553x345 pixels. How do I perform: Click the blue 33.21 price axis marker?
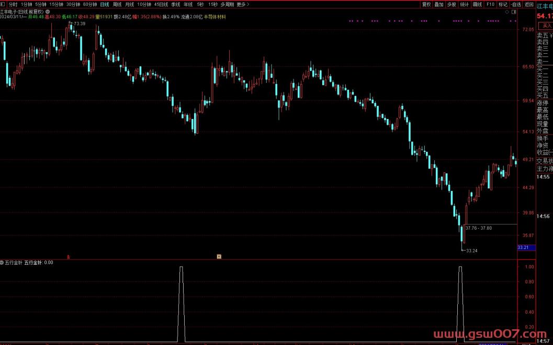526,247
